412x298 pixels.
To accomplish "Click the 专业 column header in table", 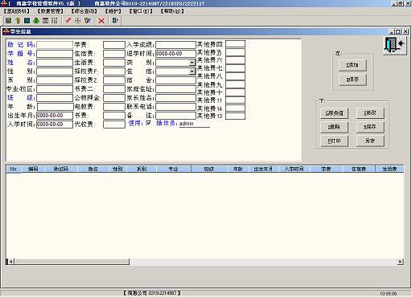I will coord(173,169).
